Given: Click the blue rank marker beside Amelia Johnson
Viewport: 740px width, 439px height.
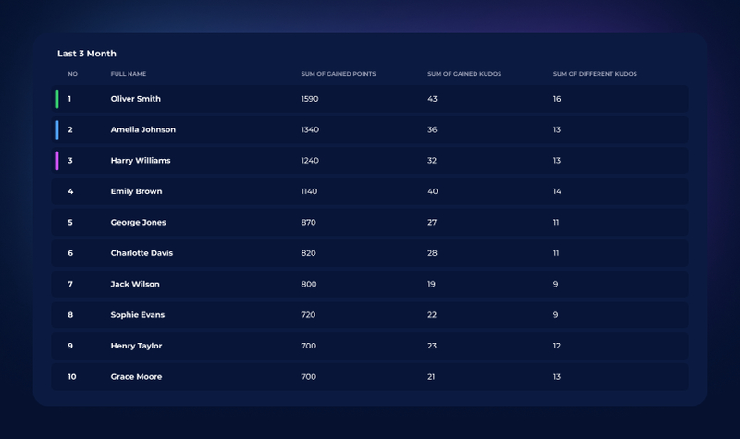Looking at the screenshot, I should point(57,129).
